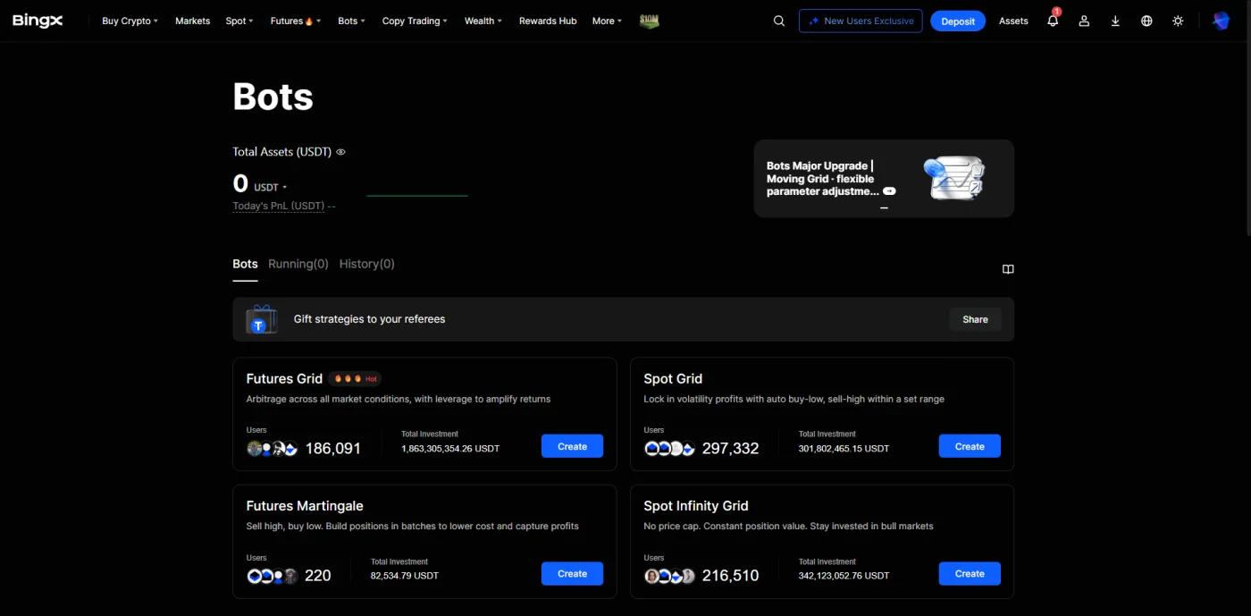Click the 186,091 users count
The image size is (1251, 616).
coord(333,449)
